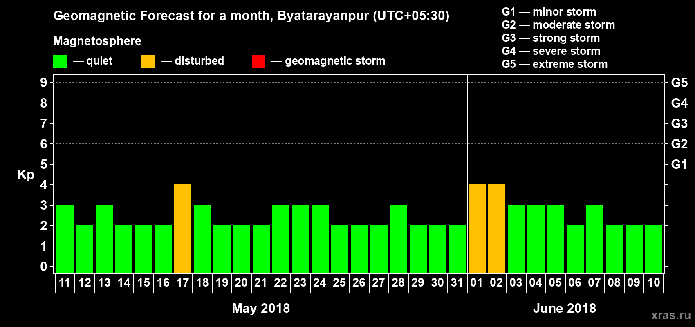Click the green bar for June 10
The width and height of the screenshot is (695, 327).
pyautogui.click(x=654, y=249)
